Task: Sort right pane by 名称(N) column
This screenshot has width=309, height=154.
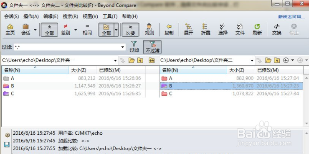Action: tap(193, 70)
